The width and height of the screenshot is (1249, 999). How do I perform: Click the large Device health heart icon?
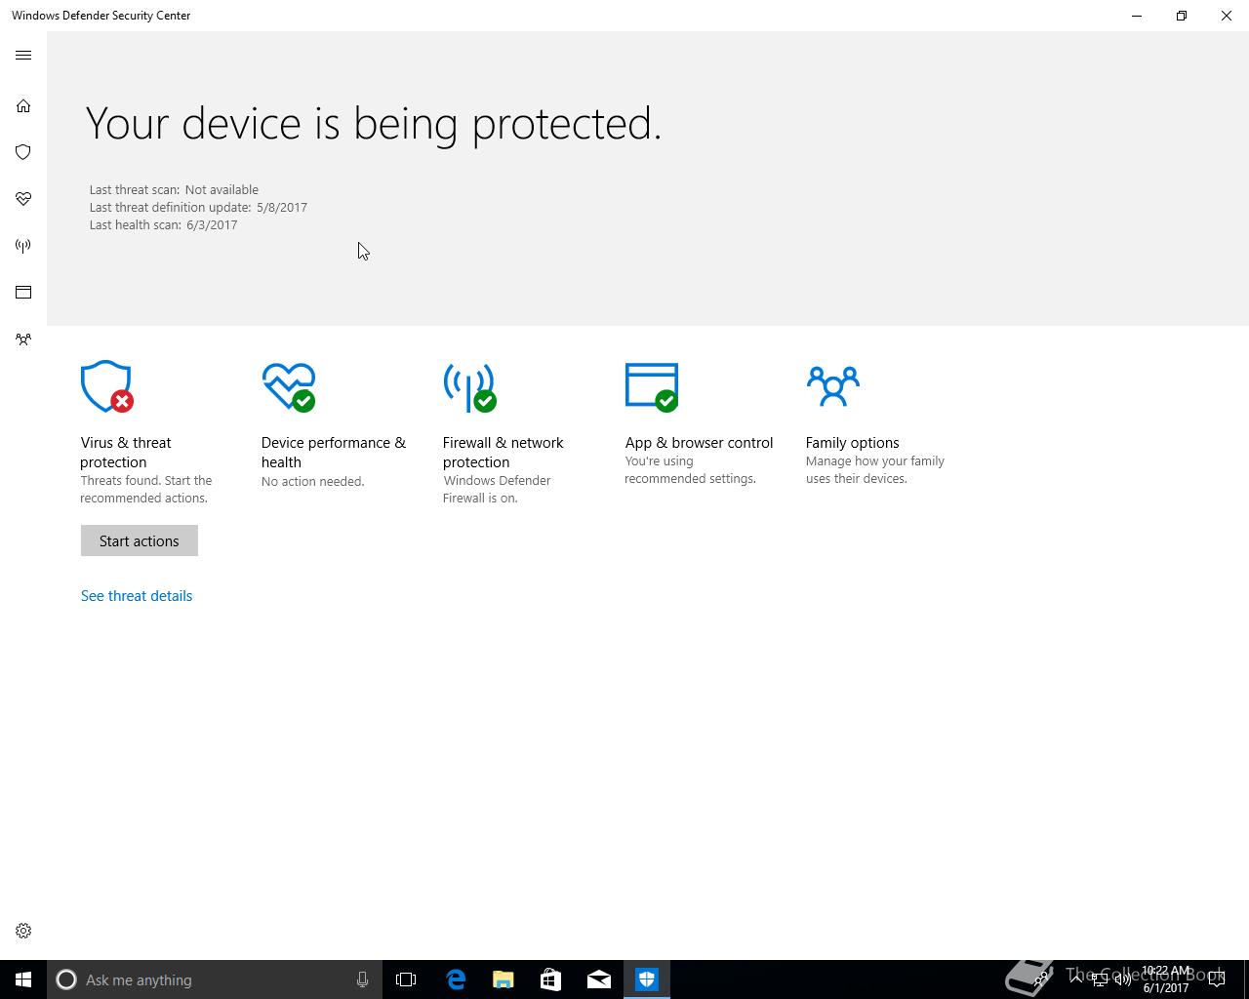point(289,386)
